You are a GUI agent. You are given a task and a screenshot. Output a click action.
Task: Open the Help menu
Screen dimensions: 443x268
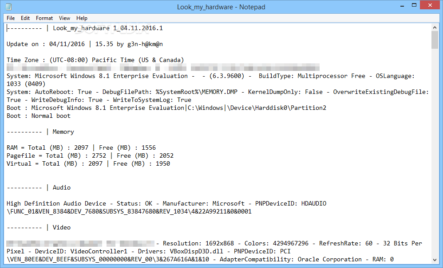[82, 18]
